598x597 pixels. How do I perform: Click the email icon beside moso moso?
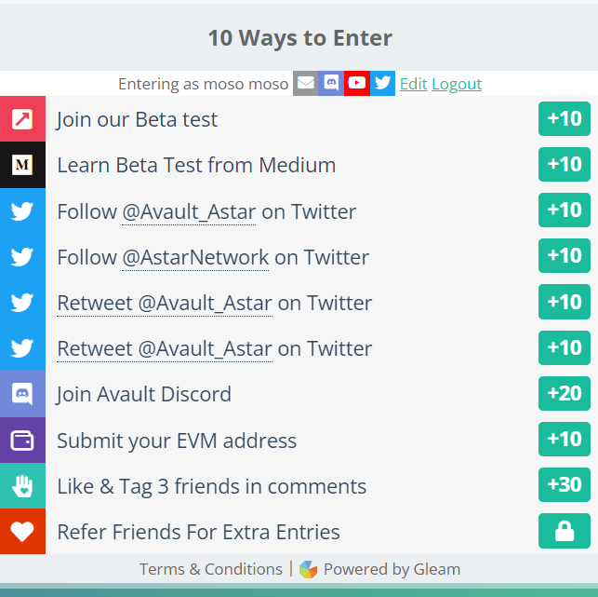tap(305, 83)
